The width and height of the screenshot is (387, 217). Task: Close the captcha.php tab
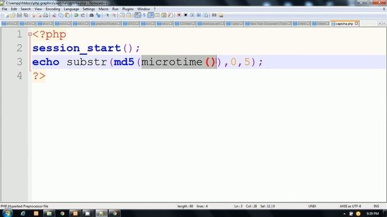click(x=356, y=24)
